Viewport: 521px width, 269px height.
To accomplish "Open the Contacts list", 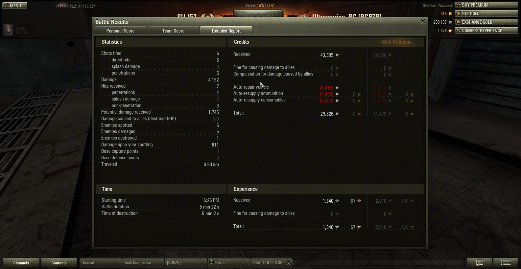I will pos(59,263).
